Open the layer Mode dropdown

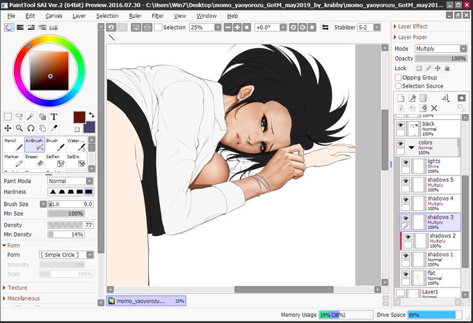point(441,49)
